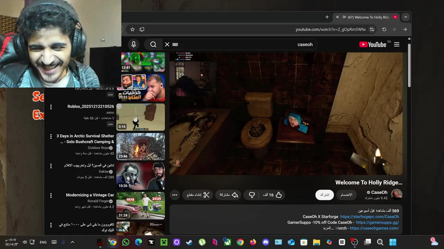Click the Modernizing a Vintage Car title
Image resolution: width=444 pixels, height=249 pixels.
click(x=90, y=195)
